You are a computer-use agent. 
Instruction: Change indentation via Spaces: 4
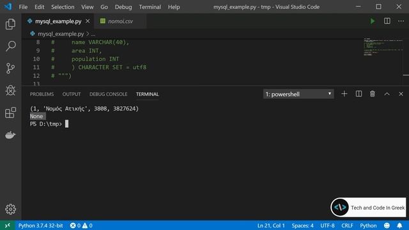click(302, 226)
